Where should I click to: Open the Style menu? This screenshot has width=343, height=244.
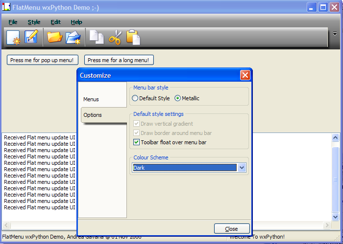click(x=34, y=22)
